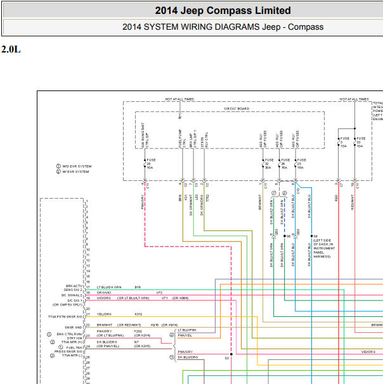The height and width of the screenshot is (384, 383).
Task: Select the 'W/O EGR SYSTEM' legend note
Action: (77, 166)
